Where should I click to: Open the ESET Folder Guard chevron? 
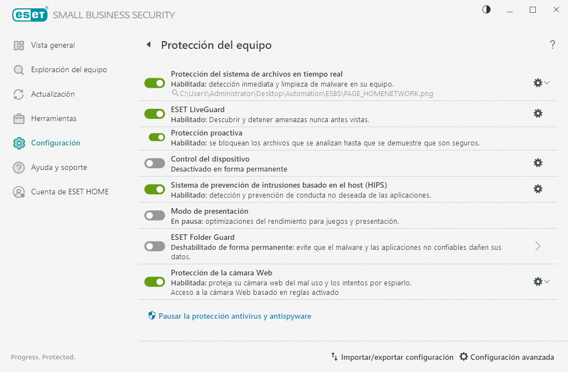[537, 246]
